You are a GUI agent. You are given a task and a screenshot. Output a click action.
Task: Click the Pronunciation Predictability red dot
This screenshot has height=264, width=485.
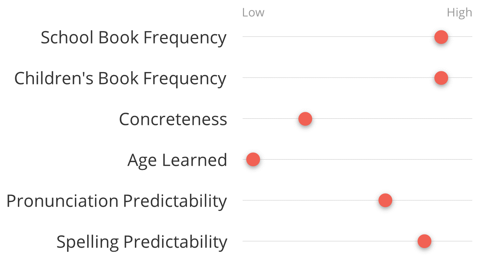click(x=385, y=200)
